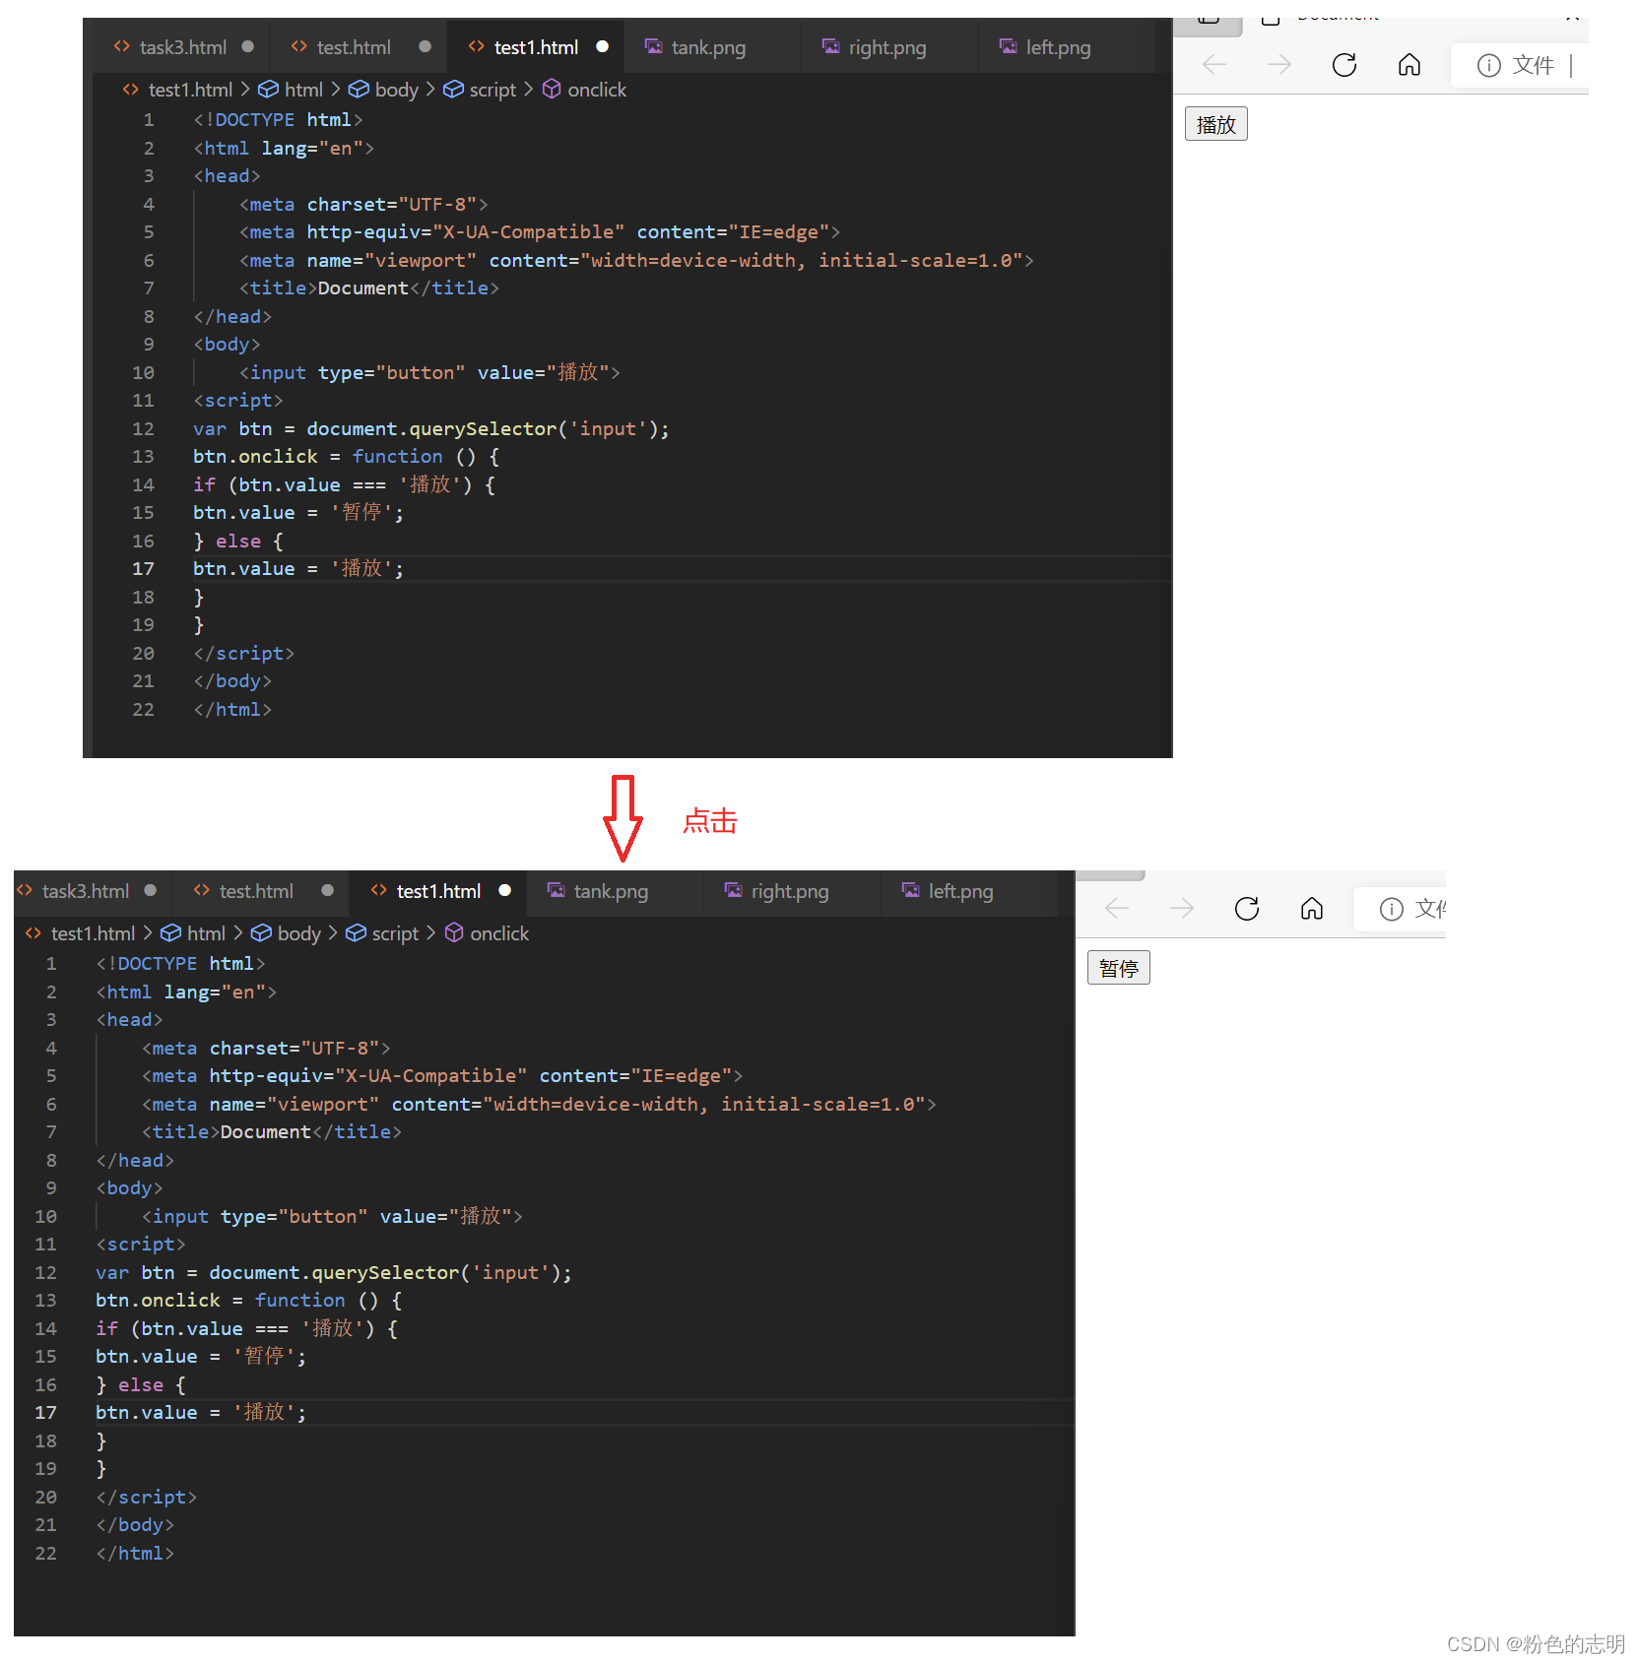Image resolution: width=1639 pixels, height=1663 pixels.
Task: Click 'querySelector' on line 12 in top editor
Action: click(483, 428)
